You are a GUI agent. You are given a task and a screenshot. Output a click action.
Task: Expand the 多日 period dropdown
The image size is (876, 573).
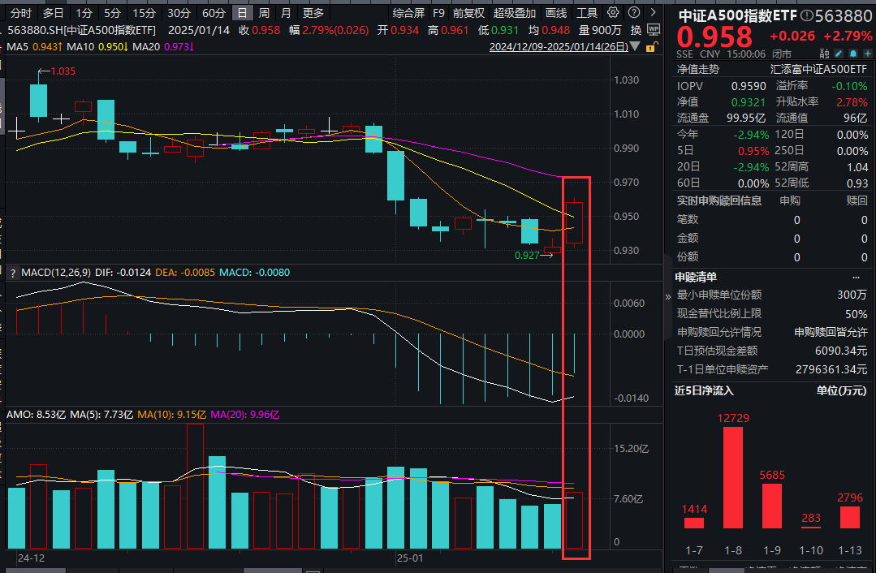pyautogui.click(x=53, y=12)
